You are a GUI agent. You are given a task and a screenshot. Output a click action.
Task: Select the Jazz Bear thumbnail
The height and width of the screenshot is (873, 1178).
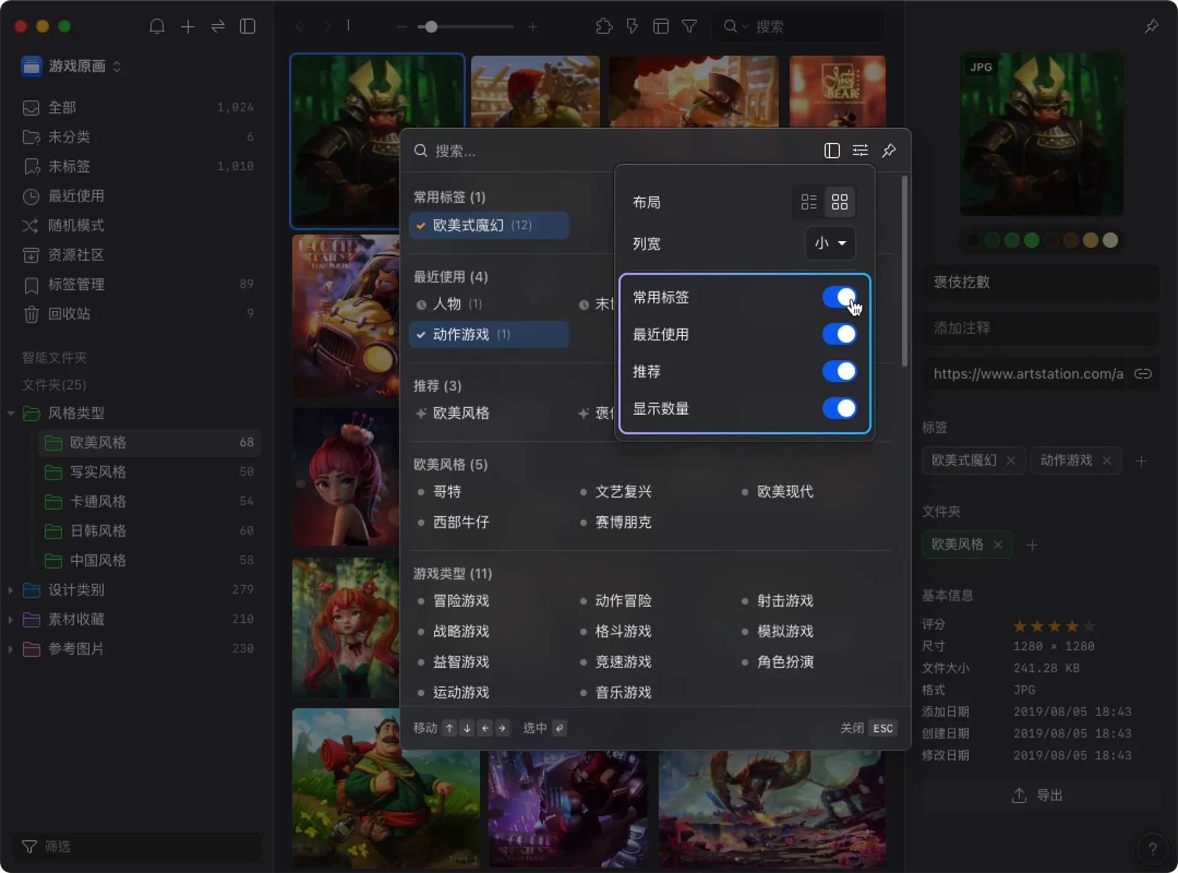[x=837, y=91]
